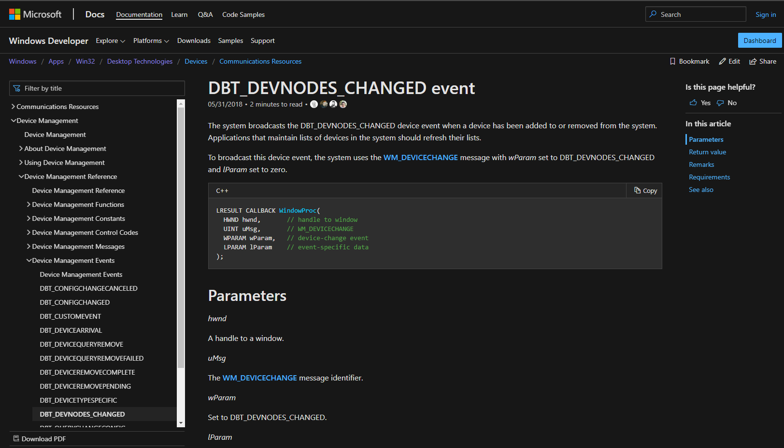This screenshot has height=448, width=784.
Task: Bookmark this article
Action: click(673, 61)
